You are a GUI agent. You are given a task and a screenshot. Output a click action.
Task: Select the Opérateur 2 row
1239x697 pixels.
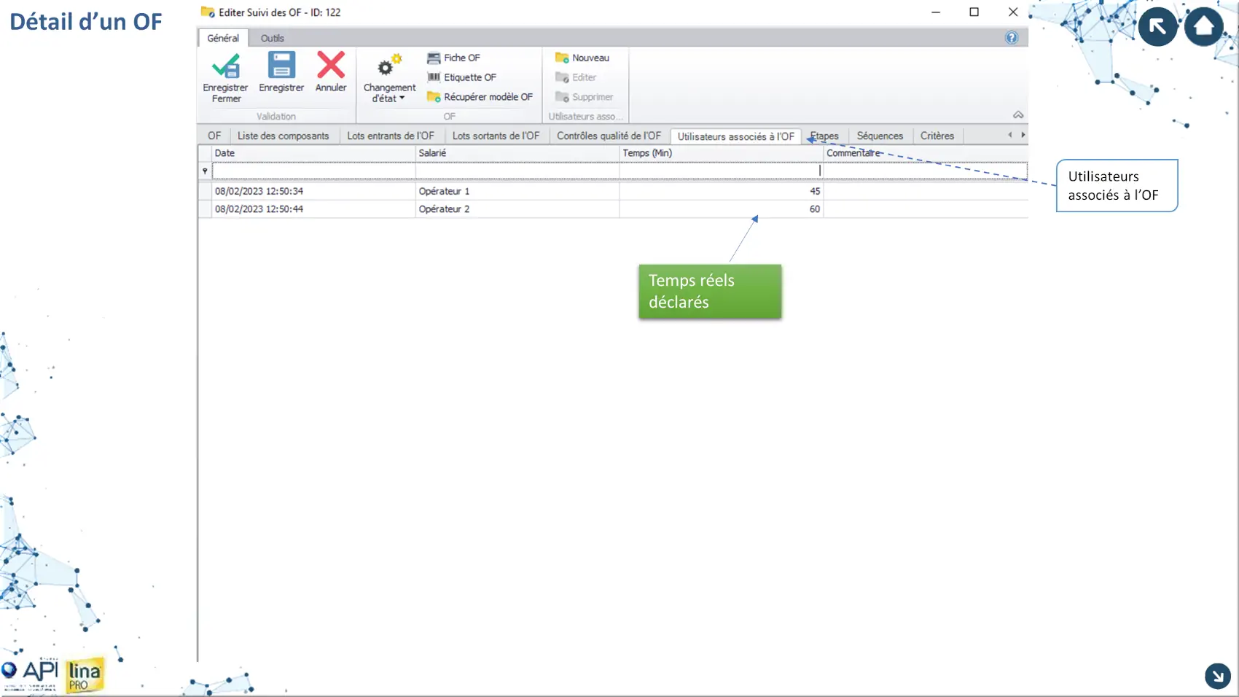[x=444, y=209]
